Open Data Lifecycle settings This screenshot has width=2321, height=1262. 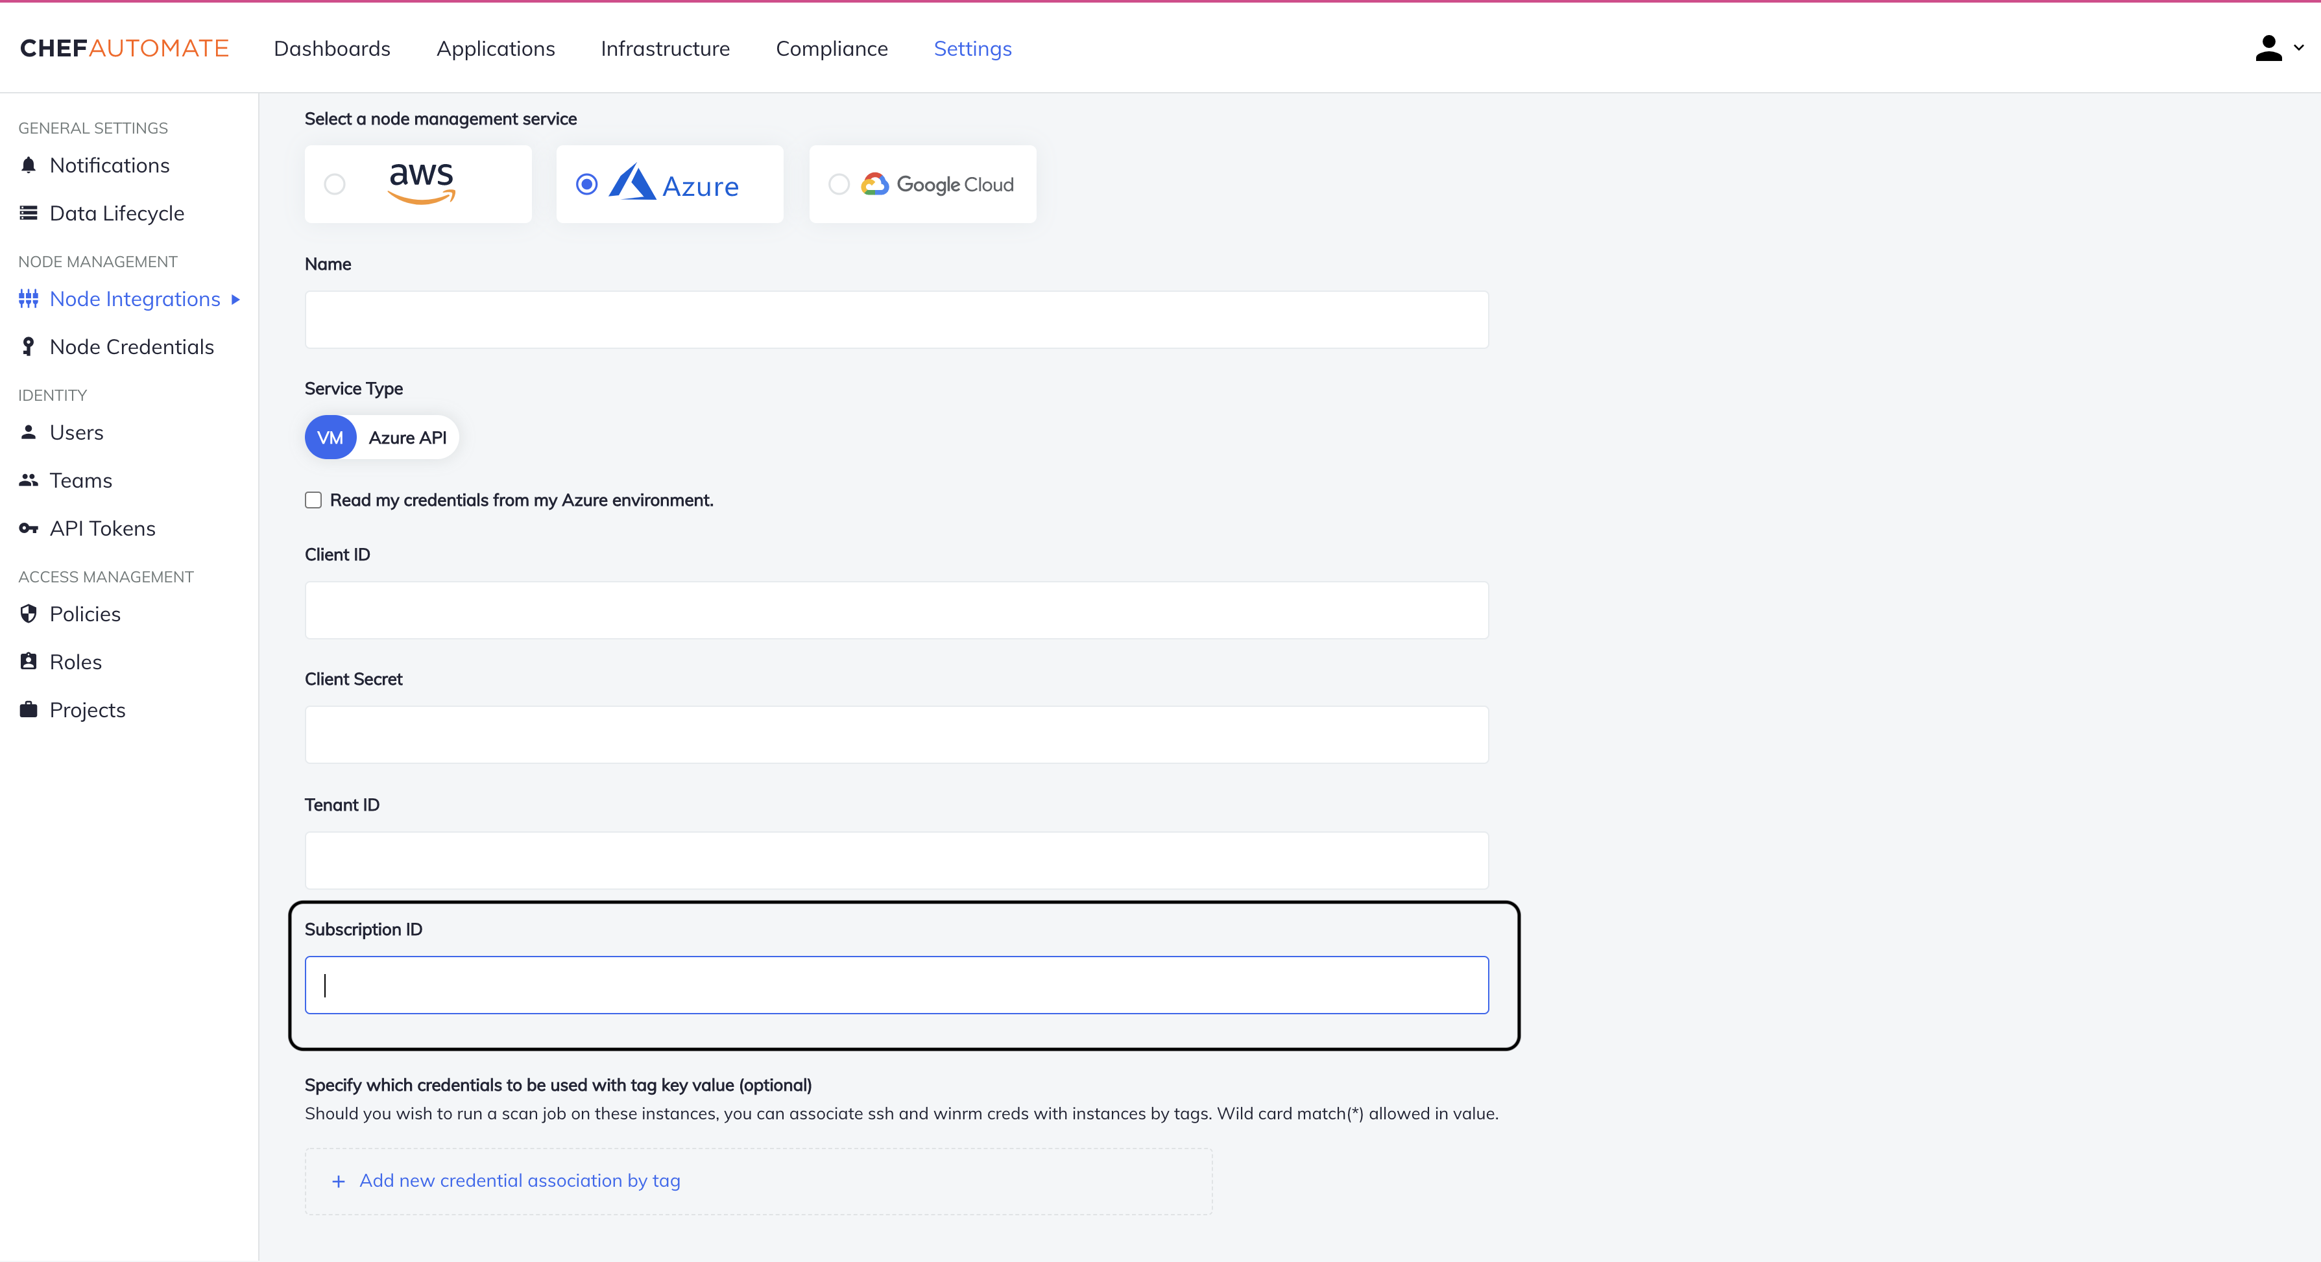pyautogui.click(x=117, y=213)
